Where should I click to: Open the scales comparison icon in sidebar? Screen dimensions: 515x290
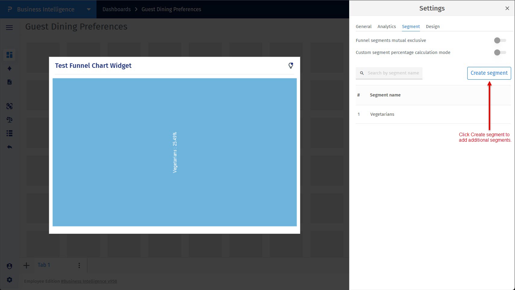tap(9, 120)
